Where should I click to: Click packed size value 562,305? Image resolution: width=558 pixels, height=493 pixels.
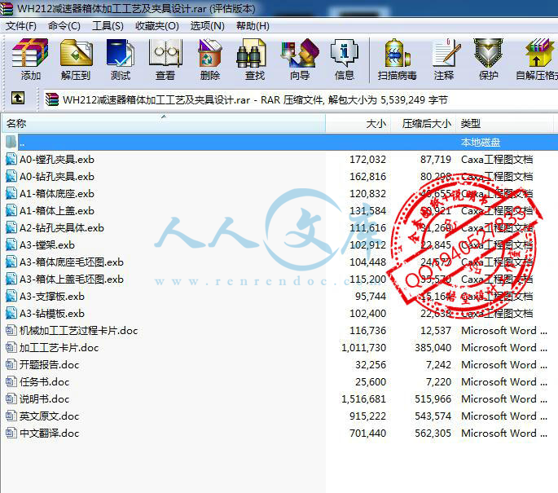pos(433,433)
